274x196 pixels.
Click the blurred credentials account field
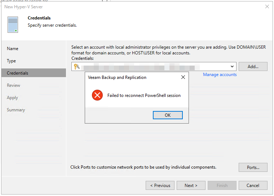154,66
